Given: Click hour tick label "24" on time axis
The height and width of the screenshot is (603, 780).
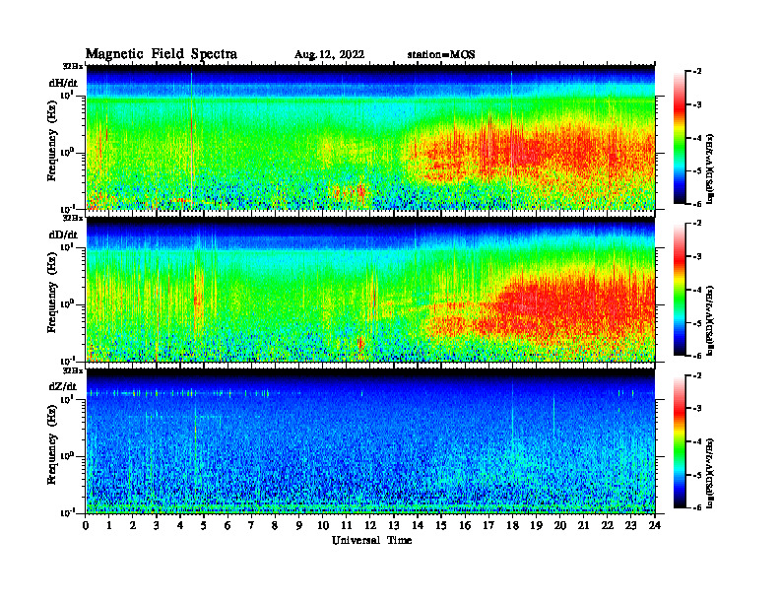Looking at the screenshot, I should 655,526.
